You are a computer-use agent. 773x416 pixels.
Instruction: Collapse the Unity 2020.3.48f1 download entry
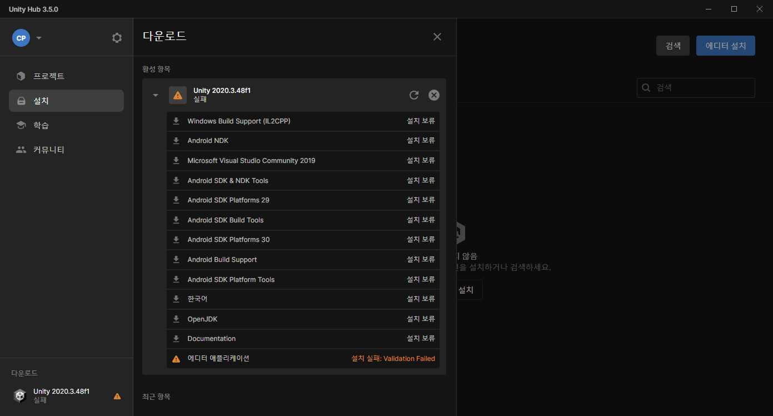coord(156,95)
